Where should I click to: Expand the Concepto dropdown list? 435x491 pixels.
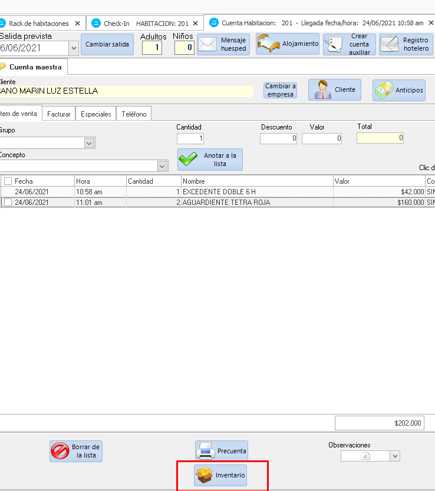(x=162, y=166)
